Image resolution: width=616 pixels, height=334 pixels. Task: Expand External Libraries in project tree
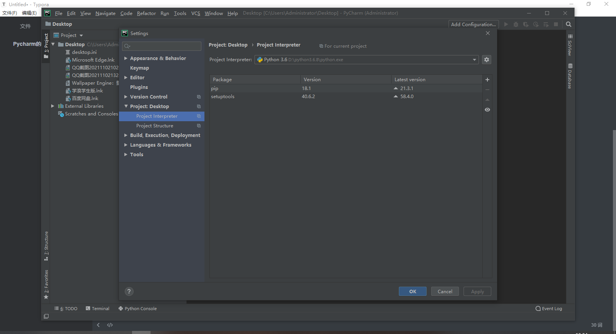tap(53, 106)
